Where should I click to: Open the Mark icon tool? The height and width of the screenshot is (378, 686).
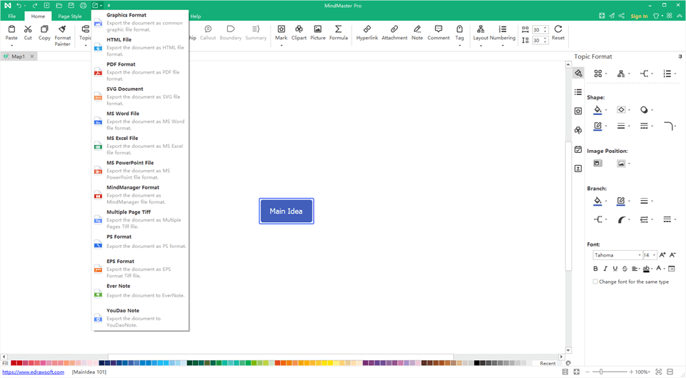coord(281,33)
